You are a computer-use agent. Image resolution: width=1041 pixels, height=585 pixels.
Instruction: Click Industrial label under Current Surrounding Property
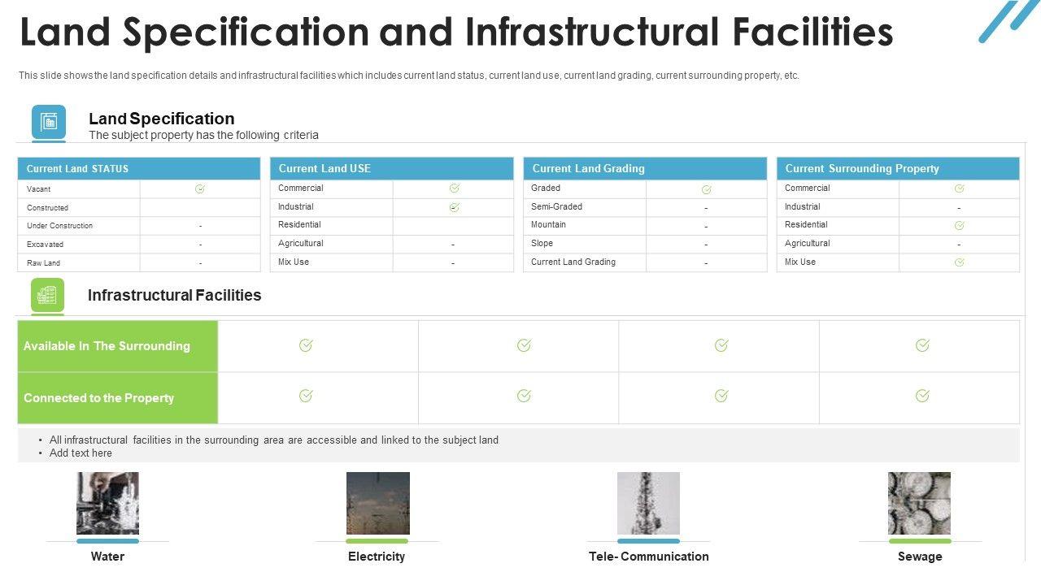(x=803, y=207)
